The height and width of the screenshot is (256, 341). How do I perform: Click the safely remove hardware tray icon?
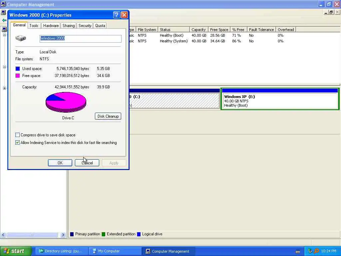pyautogui.click(x=310, y=251)
